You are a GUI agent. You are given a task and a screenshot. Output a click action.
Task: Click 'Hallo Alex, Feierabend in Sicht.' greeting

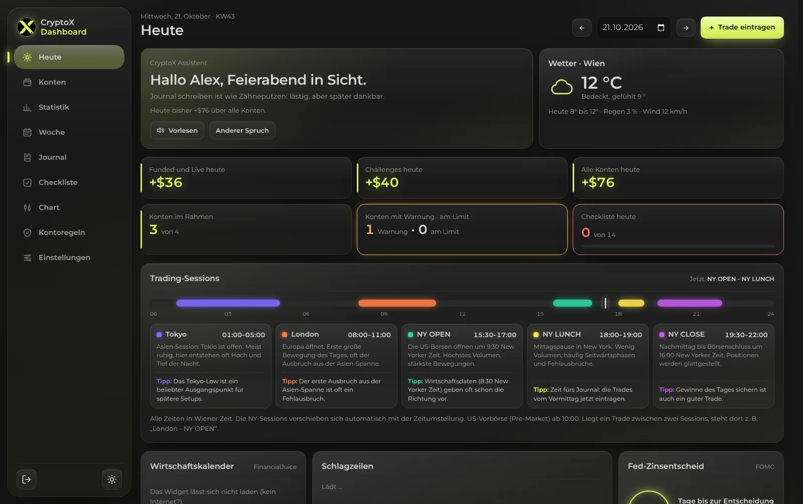[258, 80]
